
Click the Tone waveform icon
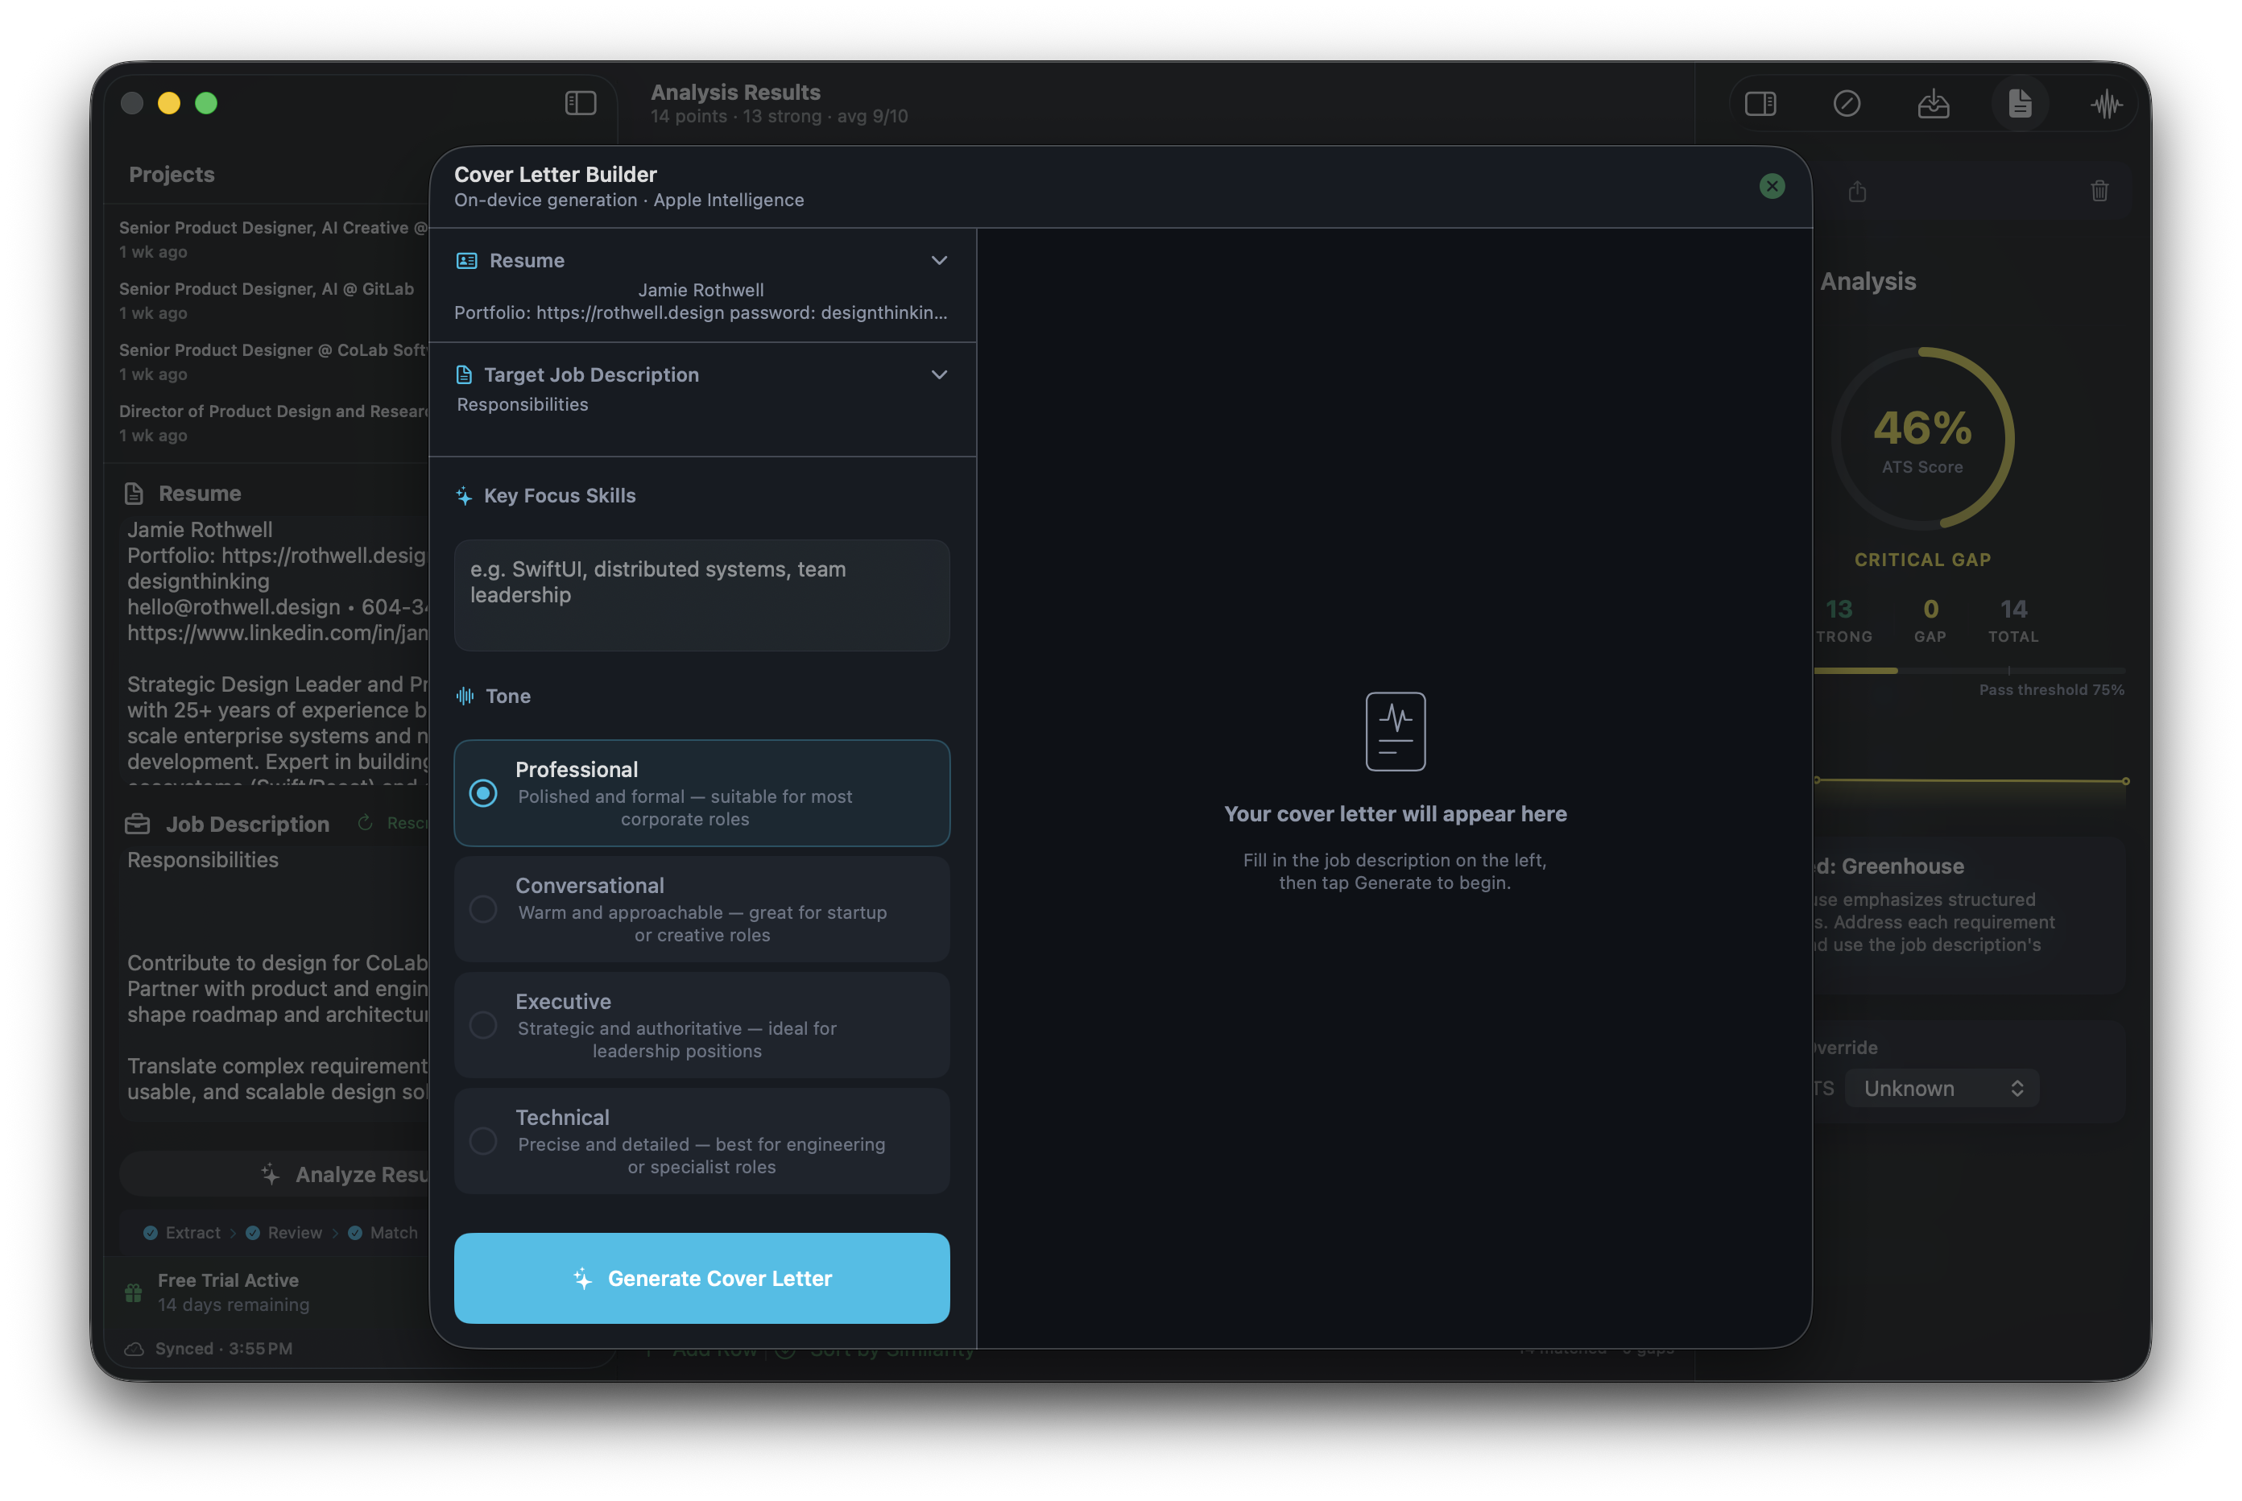point(465,696)
